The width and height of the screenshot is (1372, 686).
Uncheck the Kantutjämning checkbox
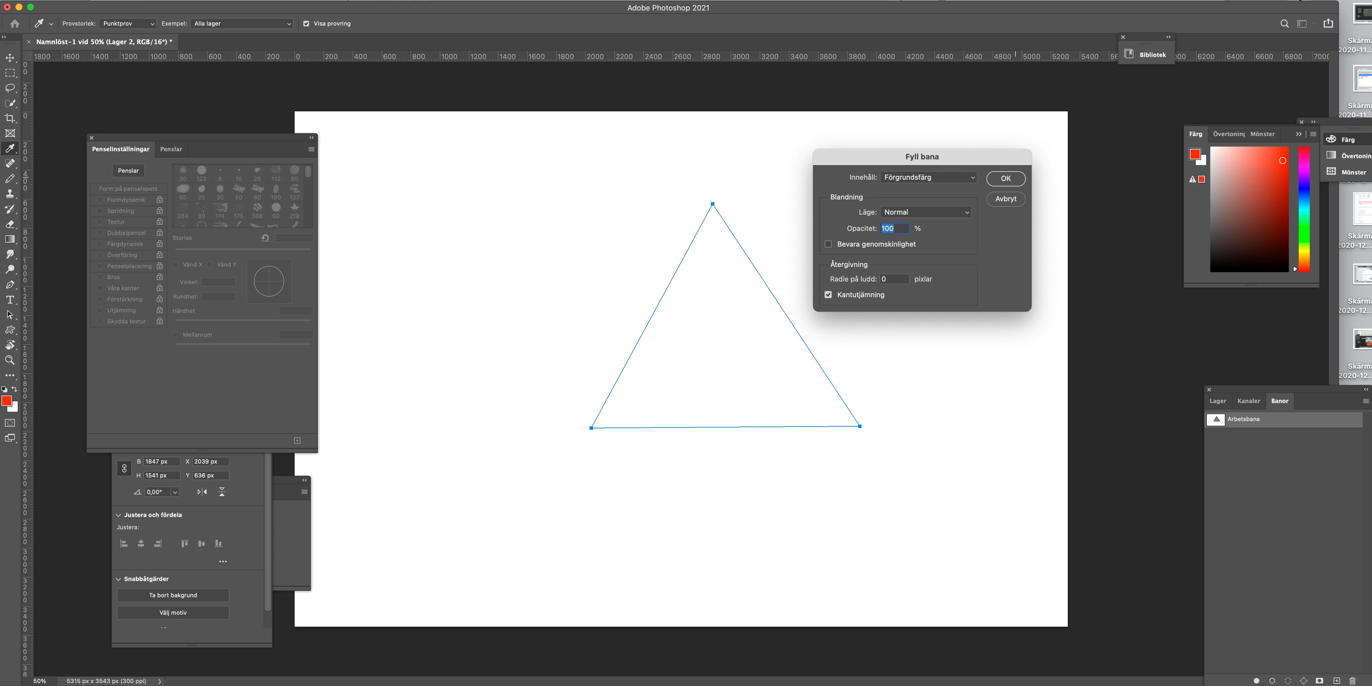click(828, 295)
